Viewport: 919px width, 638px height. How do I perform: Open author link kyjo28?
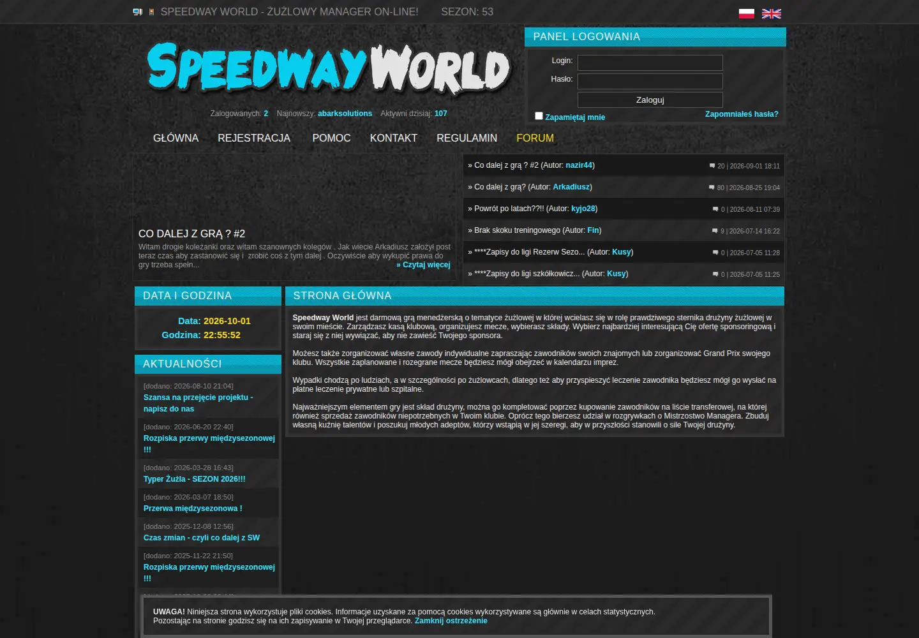click(583, 209)
